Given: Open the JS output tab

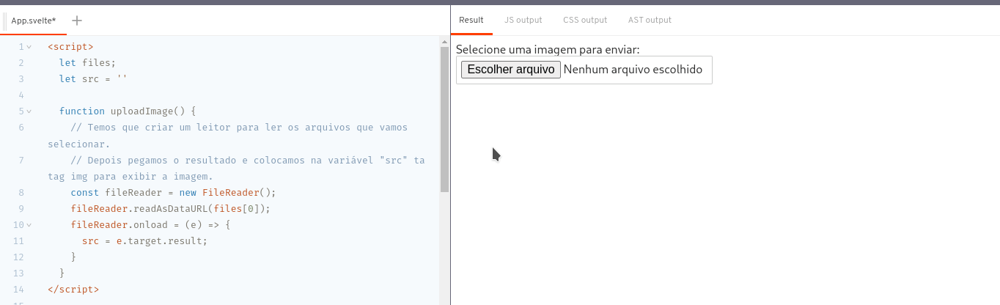Looking at the screenshot, I should click(523, 20).
